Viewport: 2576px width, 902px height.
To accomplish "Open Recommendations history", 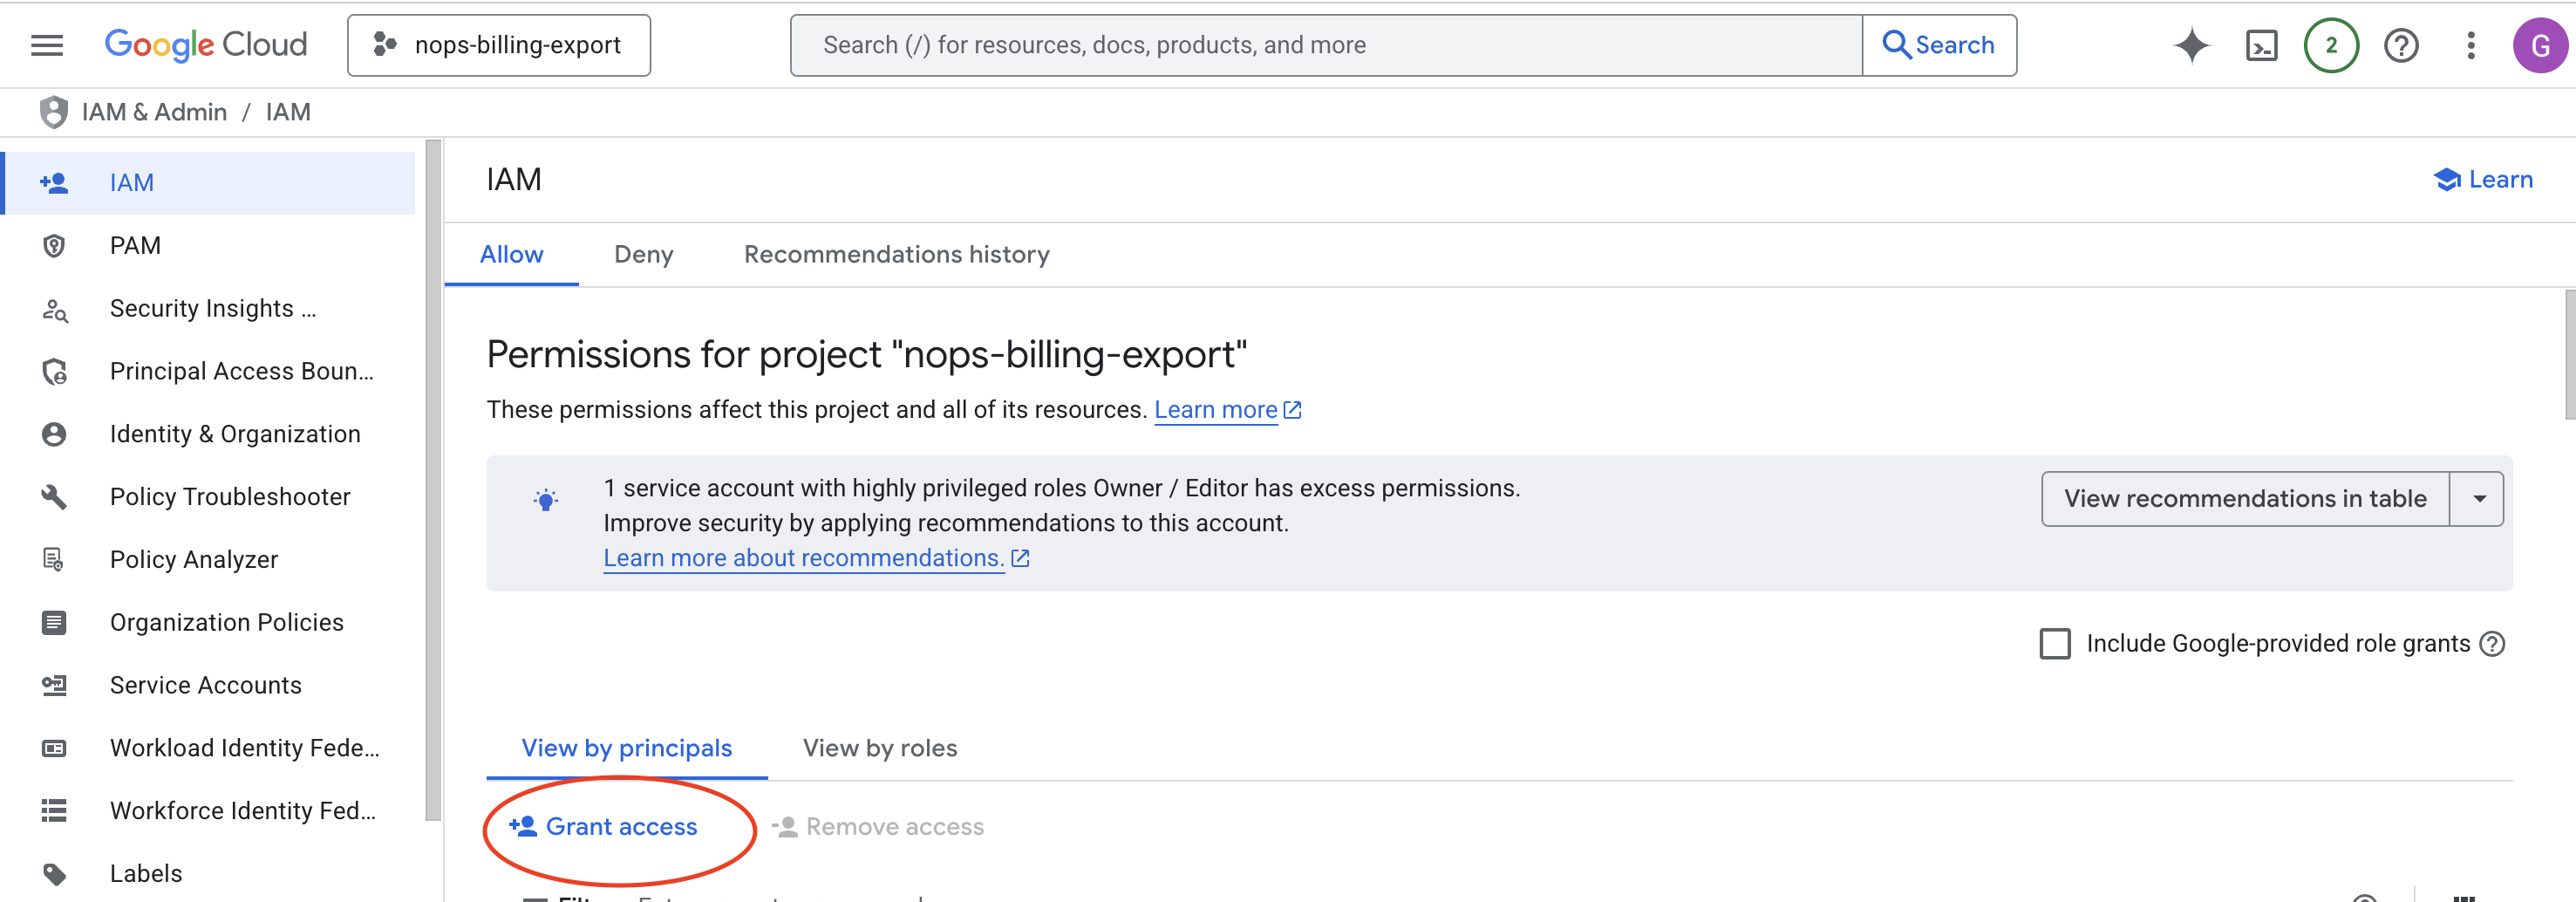I will pyautogui.click(x=896, y=254).
